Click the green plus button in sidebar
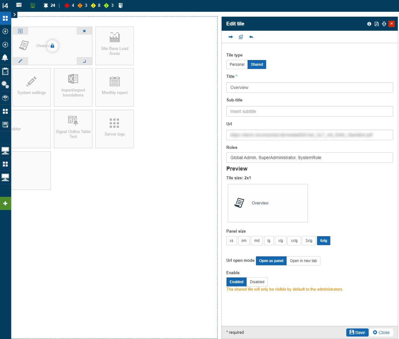The height and width of the screenshot is (339, 399). click(x=5, y=203)
